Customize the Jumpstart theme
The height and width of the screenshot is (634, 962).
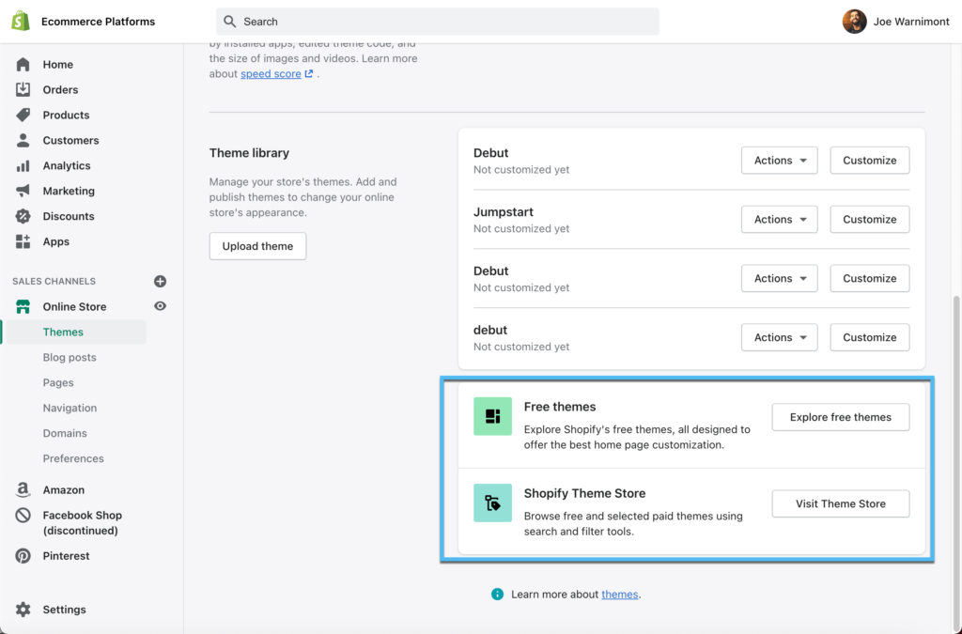pyautogui.click(x=869, y=220)
